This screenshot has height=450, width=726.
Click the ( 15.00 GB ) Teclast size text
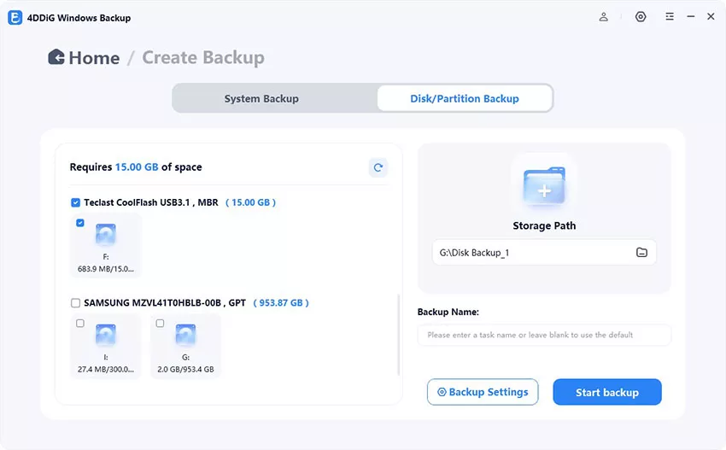pos(250,202)
